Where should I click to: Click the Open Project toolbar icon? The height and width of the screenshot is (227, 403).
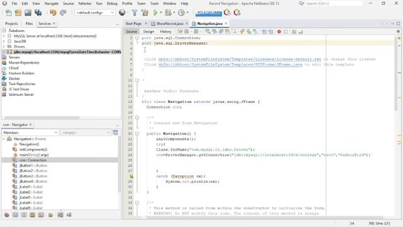[x=28, y=13]
